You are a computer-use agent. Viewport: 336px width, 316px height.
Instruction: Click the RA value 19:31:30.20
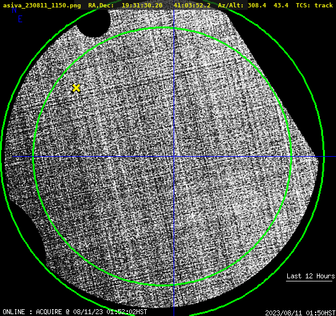click(x=142, y=6)
